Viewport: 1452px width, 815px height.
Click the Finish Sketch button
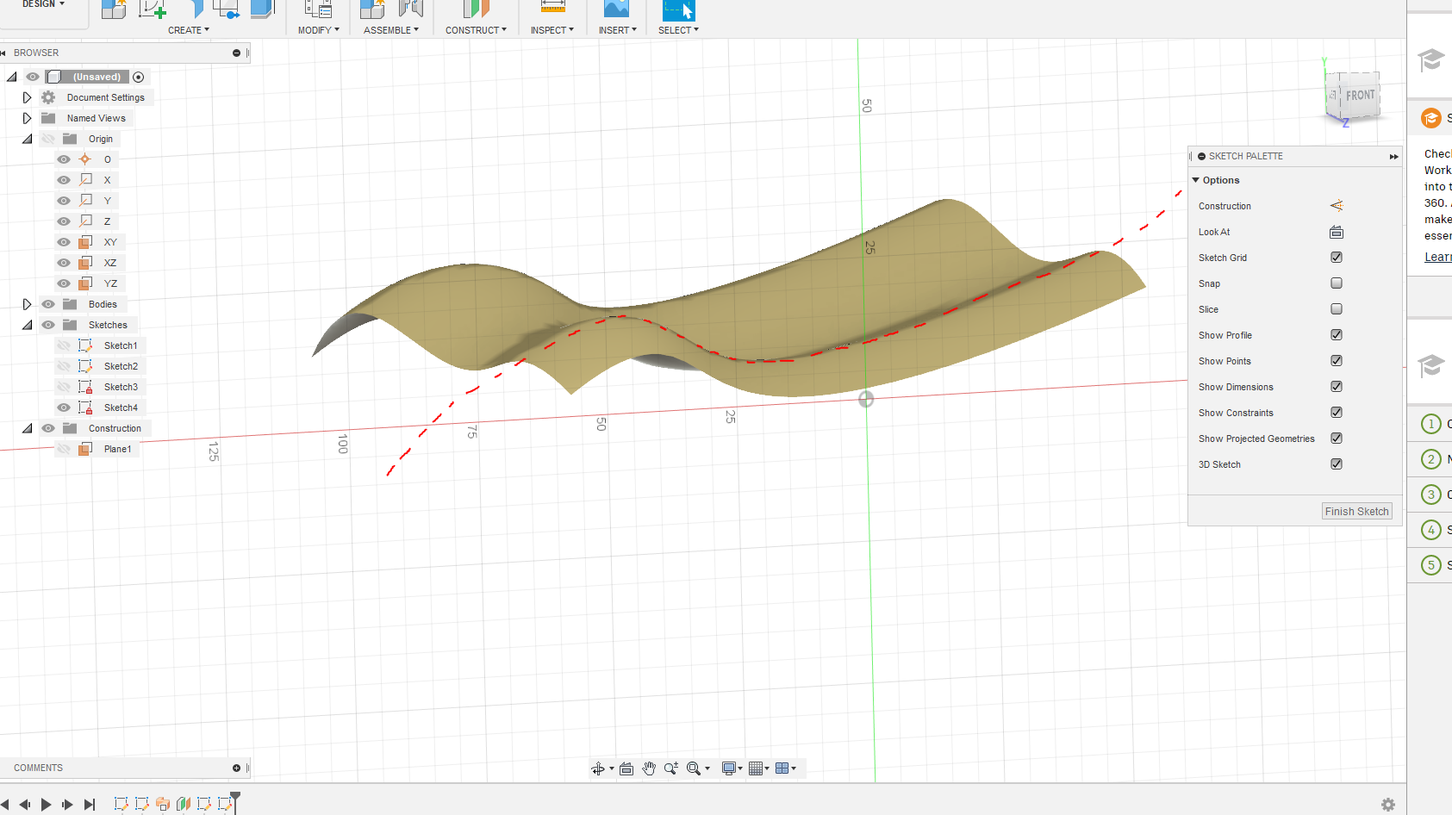point(1356,511)
